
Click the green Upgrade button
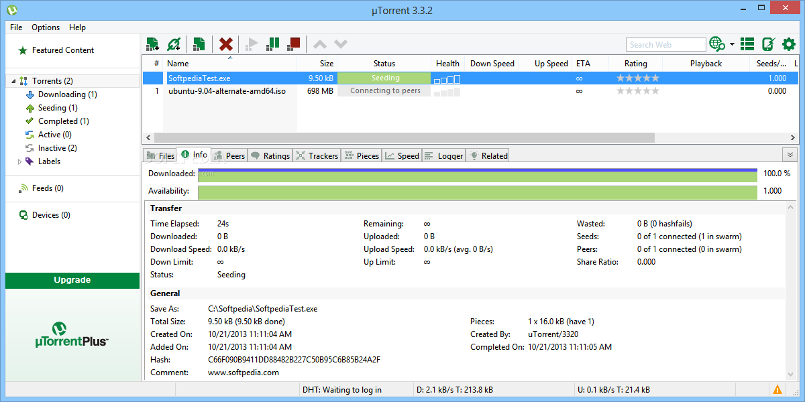[x=72, y=280]
